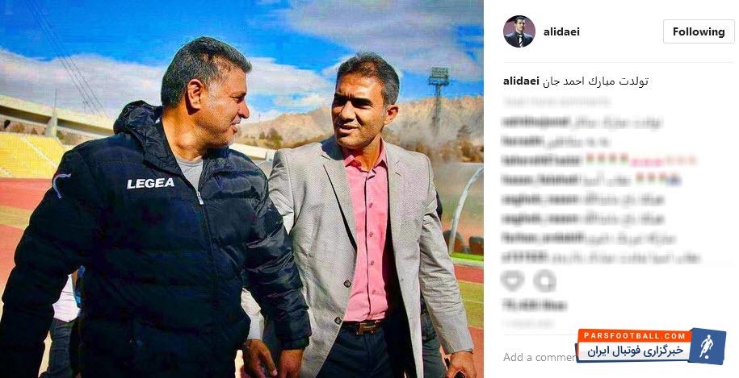The height and width of the screenshot is (378, 739).
Task: Click the Following button
Action: coord(699,32)
